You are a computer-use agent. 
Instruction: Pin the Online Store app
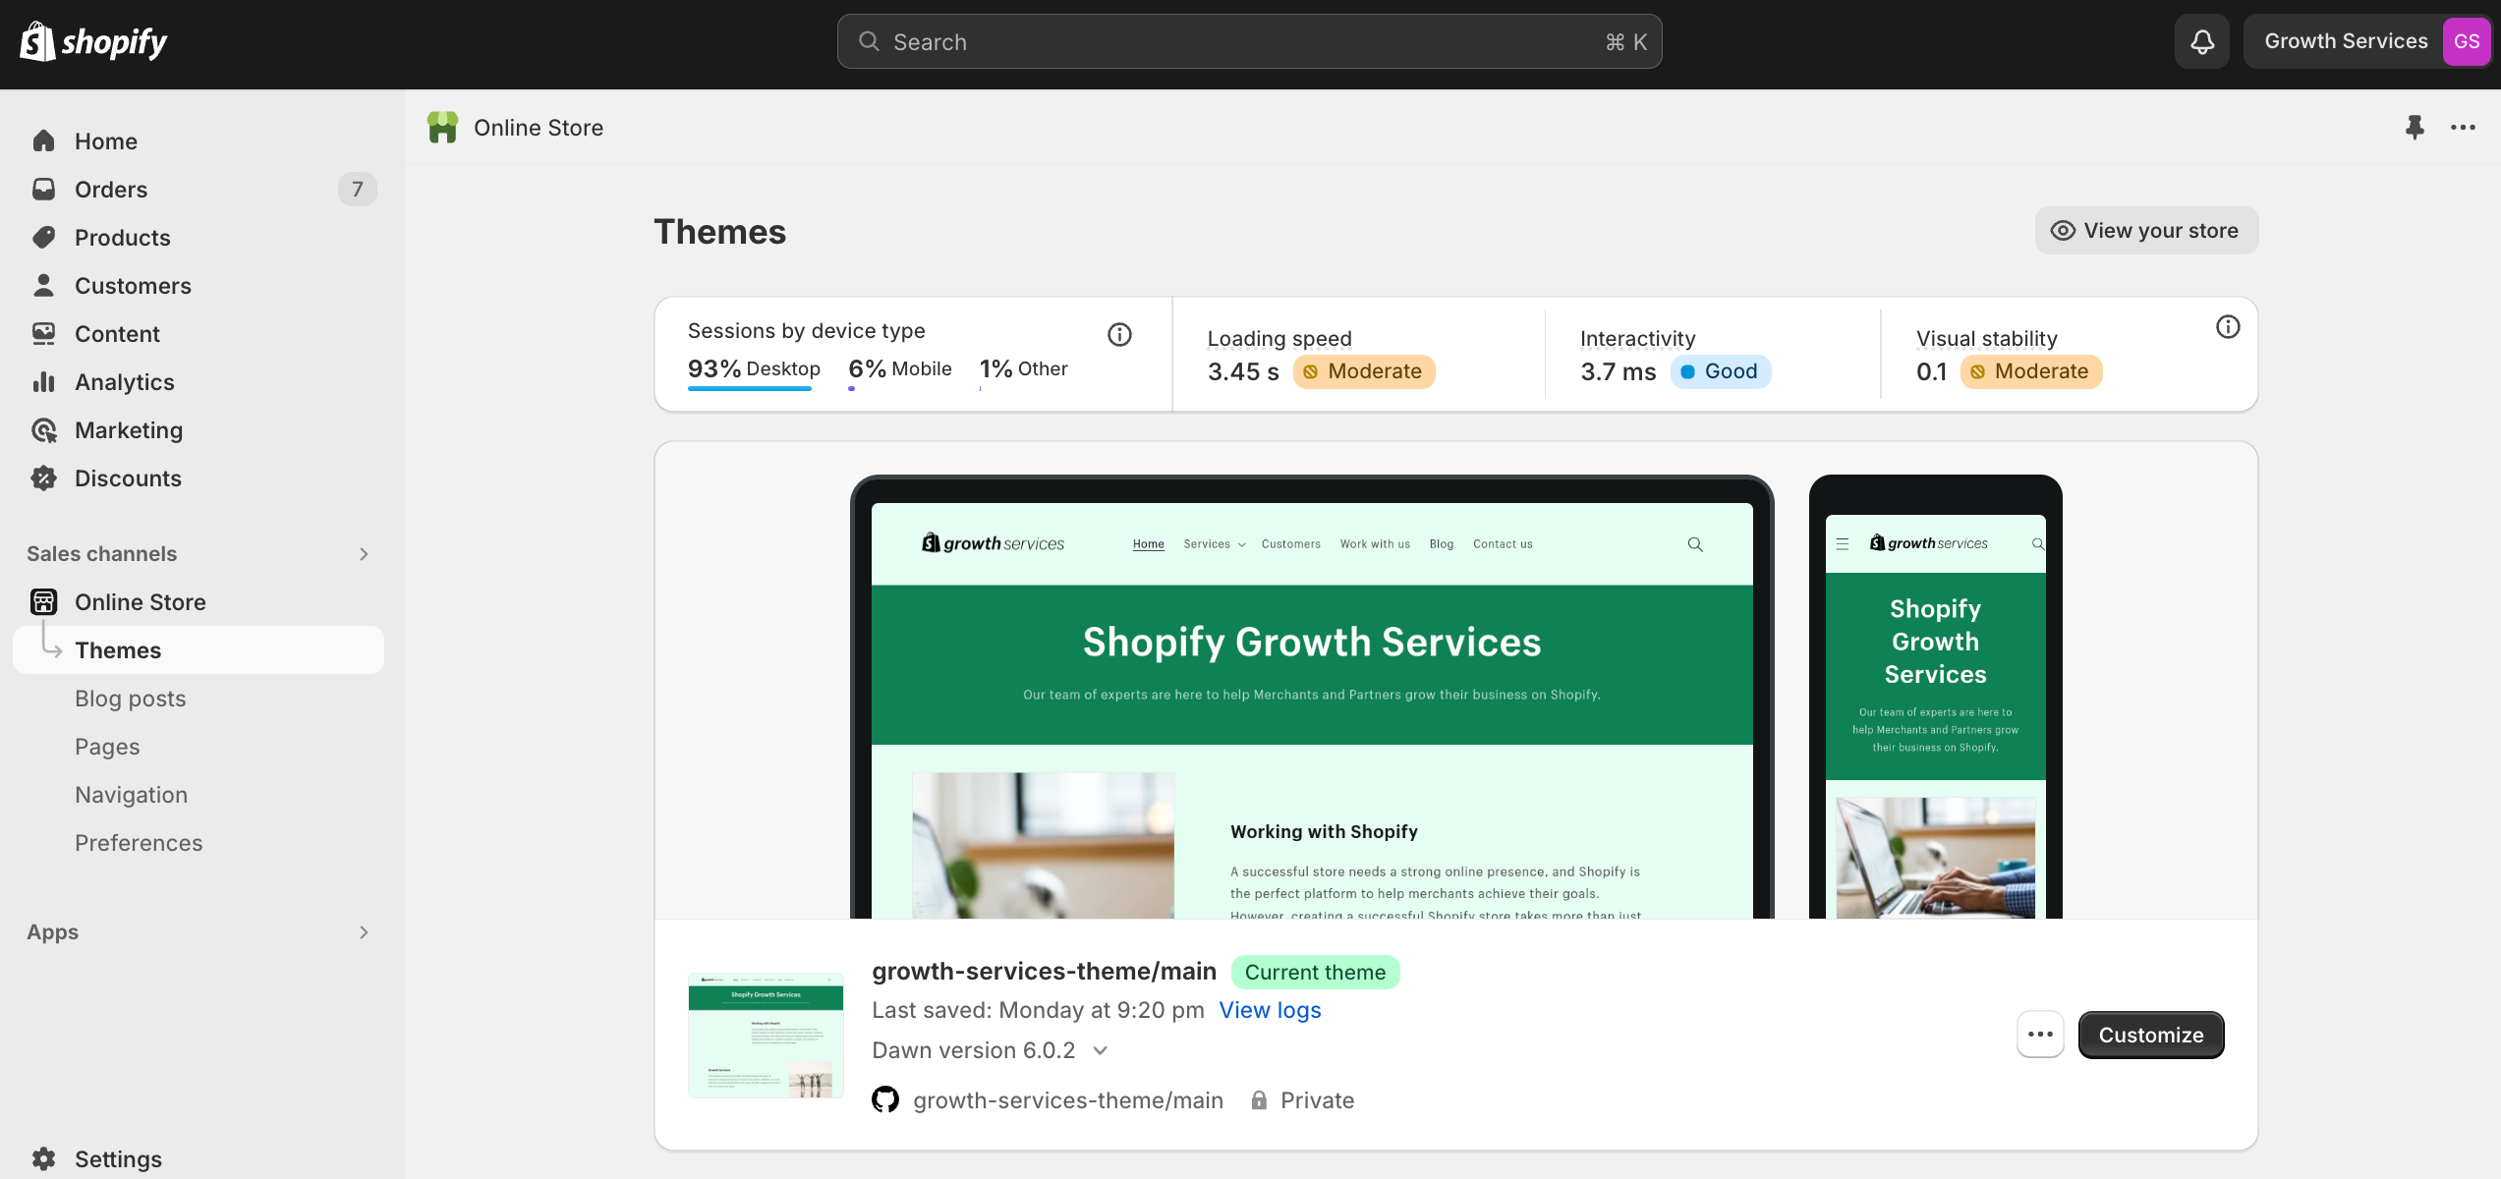2415,127
